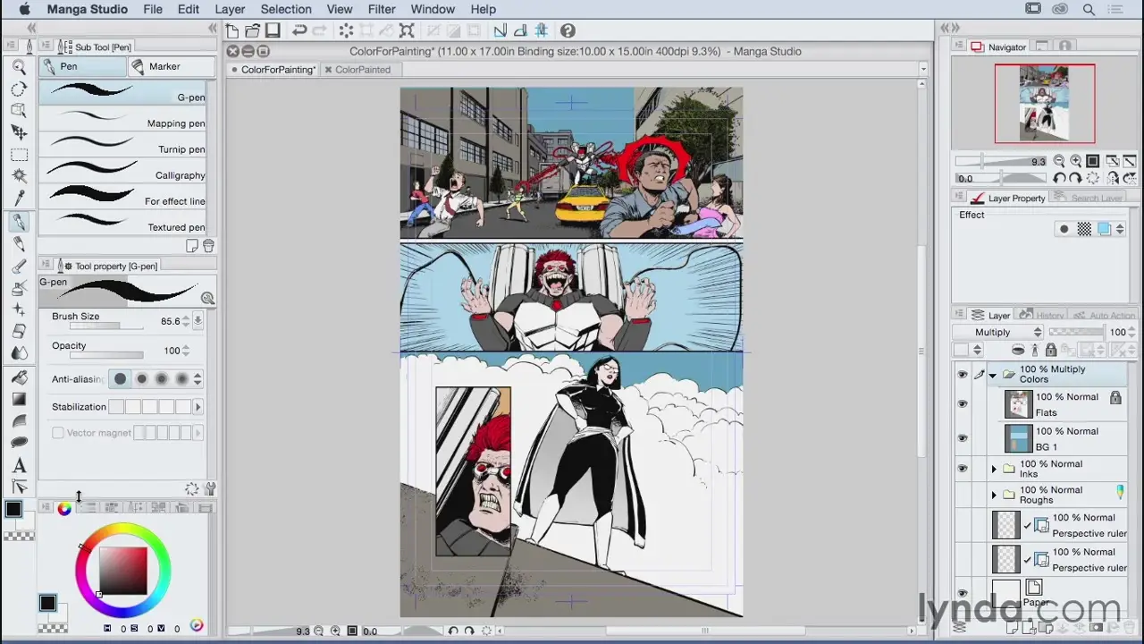Expand the Roughs folder

pos(994,495)
